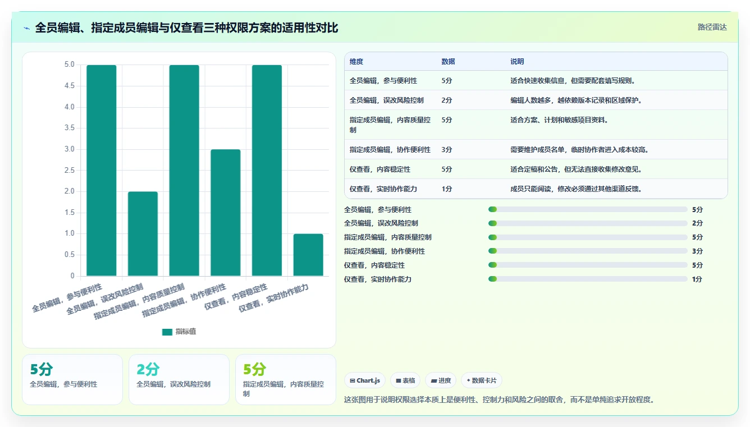Click the progress row label 指定成员编辑，协作便利性
Viewport: 750px width, 427px height.
click(385, 251)
